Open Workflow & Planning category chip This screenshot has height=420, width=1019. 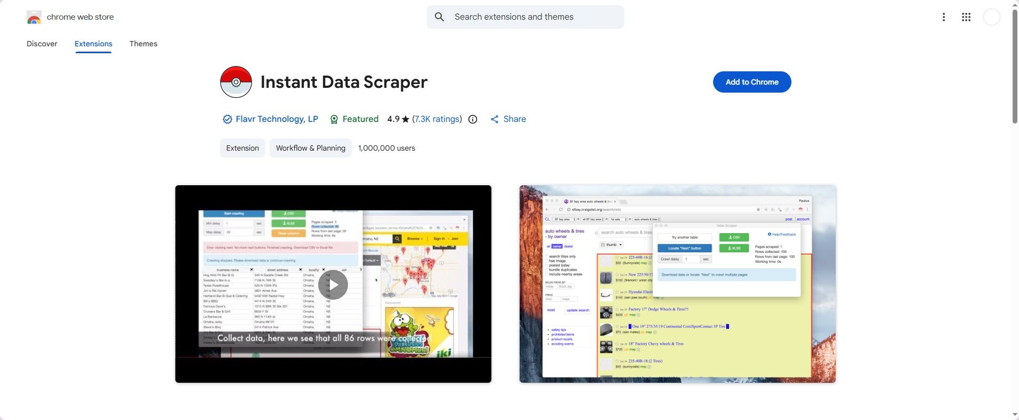point(311,148)
